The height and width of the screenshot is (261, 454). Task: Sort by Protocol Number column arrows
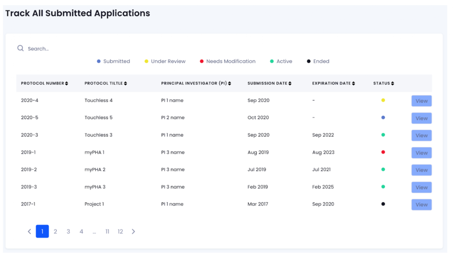pos(67,83)
